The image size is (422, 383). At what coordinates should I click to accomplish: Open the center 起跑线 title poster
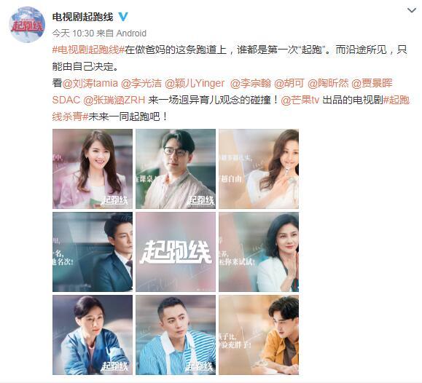coord(176,252)
